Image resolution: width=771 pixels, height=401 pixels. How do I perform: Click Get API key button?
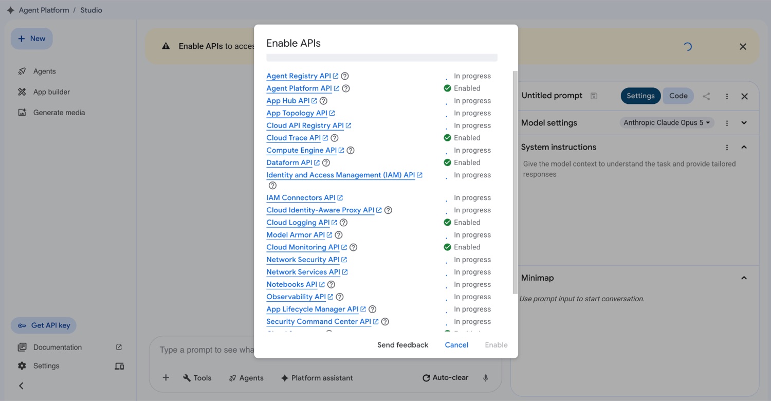point(44,325)
